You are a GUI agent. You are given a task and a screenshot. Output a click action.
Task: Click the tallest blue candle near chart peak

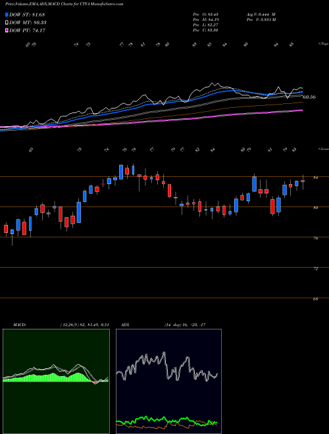click(x=121, y=172)
